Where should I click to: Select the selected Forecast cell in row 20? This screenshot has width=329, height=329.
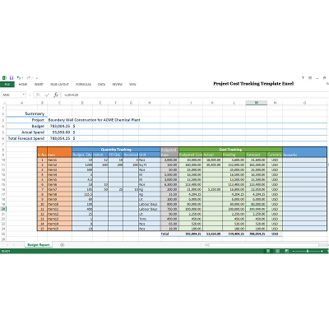point(257,209)
